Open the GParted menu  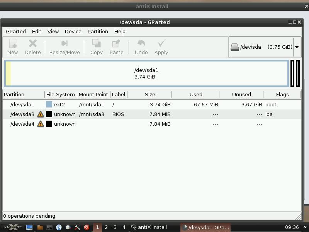pos(16,32)
